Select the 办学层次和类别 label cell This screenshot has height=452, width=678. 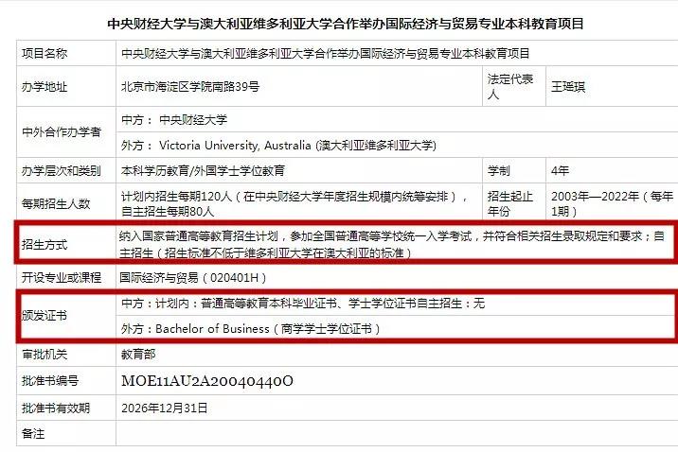(x=66, y=170)
